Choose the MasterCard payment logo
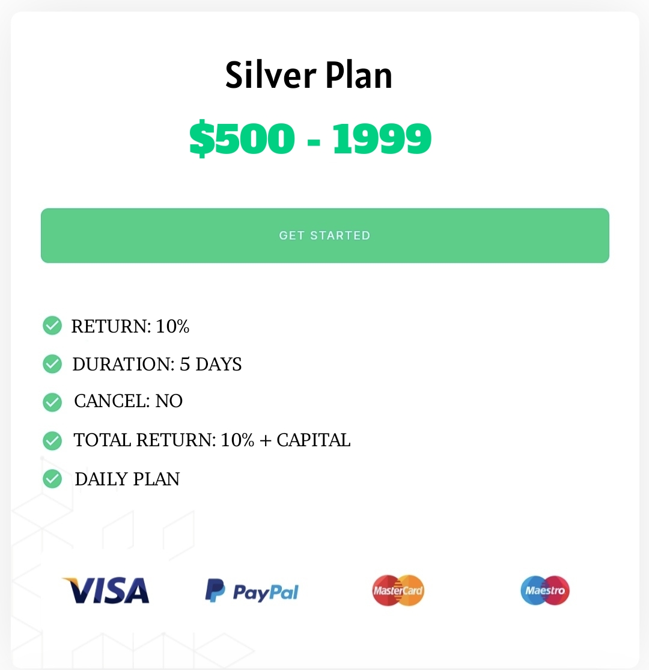Screen dimensions: 649x670 pos(398,591)
